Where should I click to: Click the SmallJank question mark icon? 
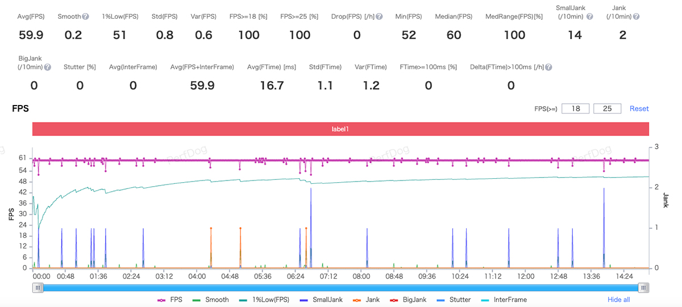(x=589, y=17)
